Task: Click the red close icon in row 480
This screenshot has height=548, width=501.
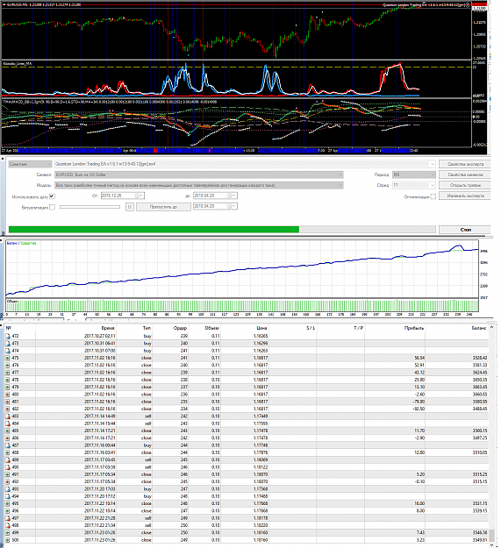Action: [8, 395]
